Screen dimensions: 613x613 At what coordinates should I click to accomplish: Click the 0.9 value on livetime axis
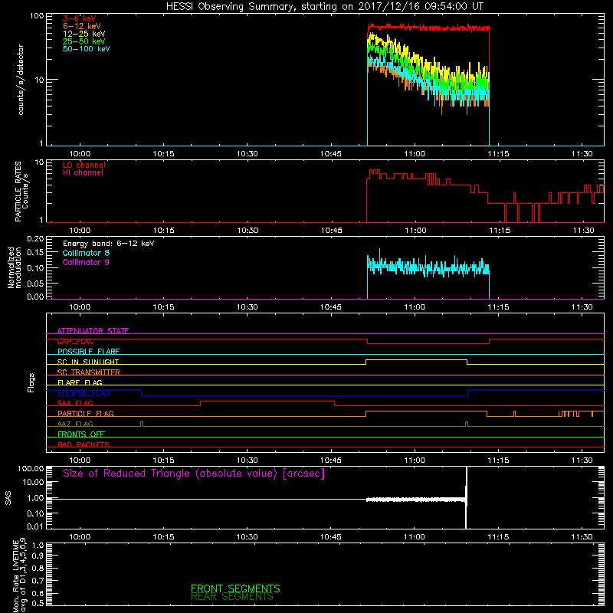point(38,556)
